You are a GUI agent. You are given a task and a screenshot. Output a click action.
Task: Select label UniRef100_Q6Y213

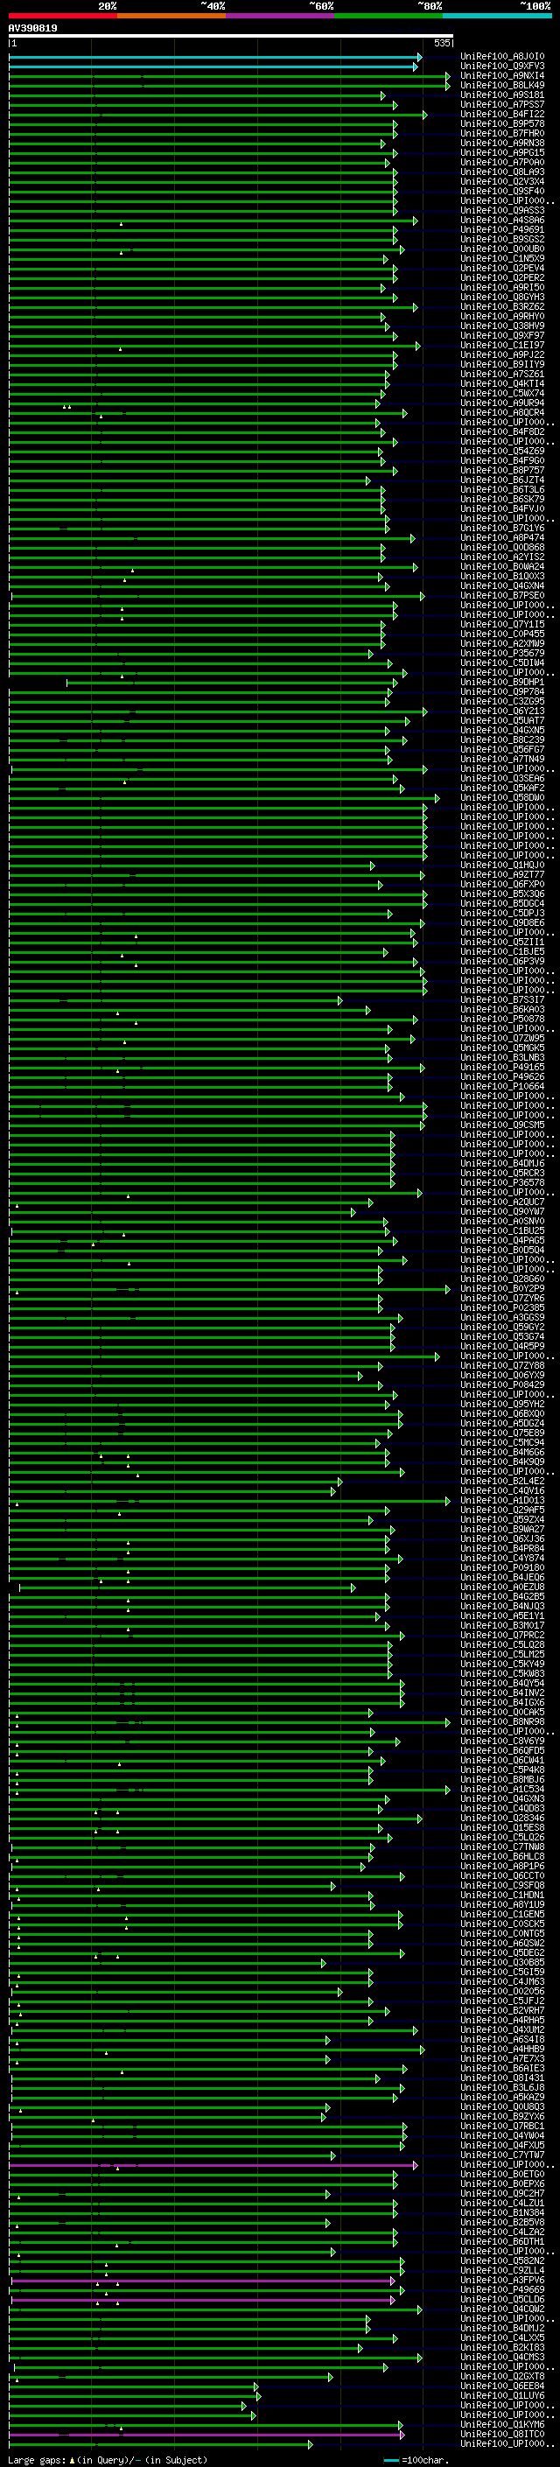pyautogui.click(x=502, y=711)
